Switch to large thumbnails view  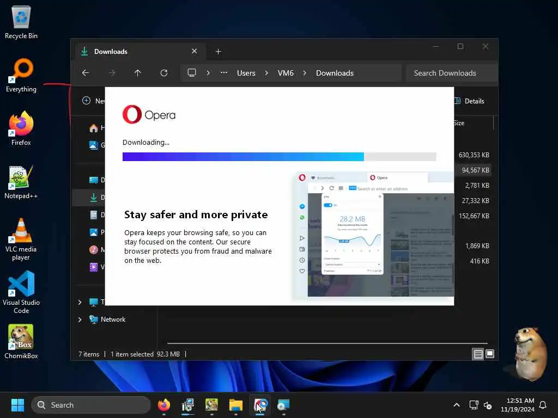point(490,354)
